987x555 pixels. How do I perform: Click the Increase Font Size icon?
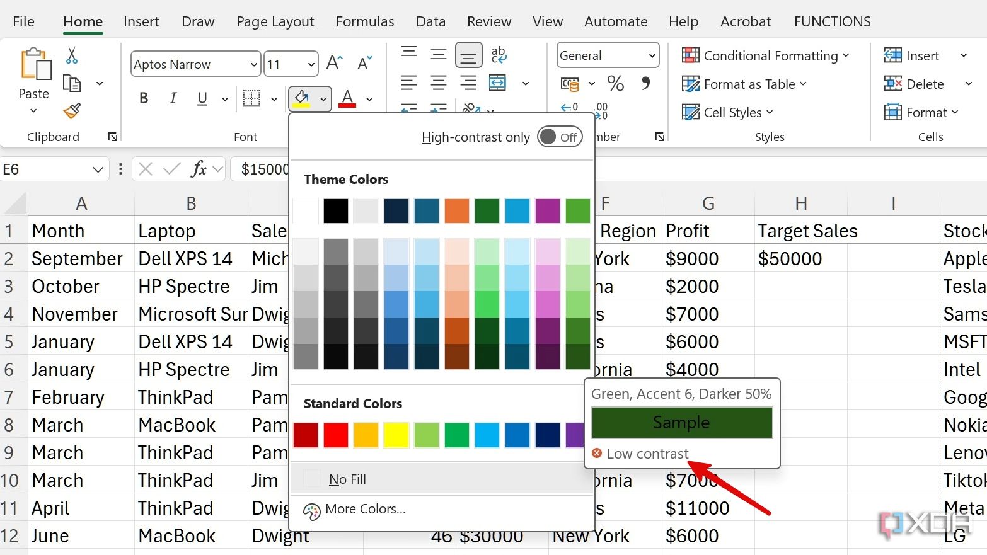click(334, 63)
